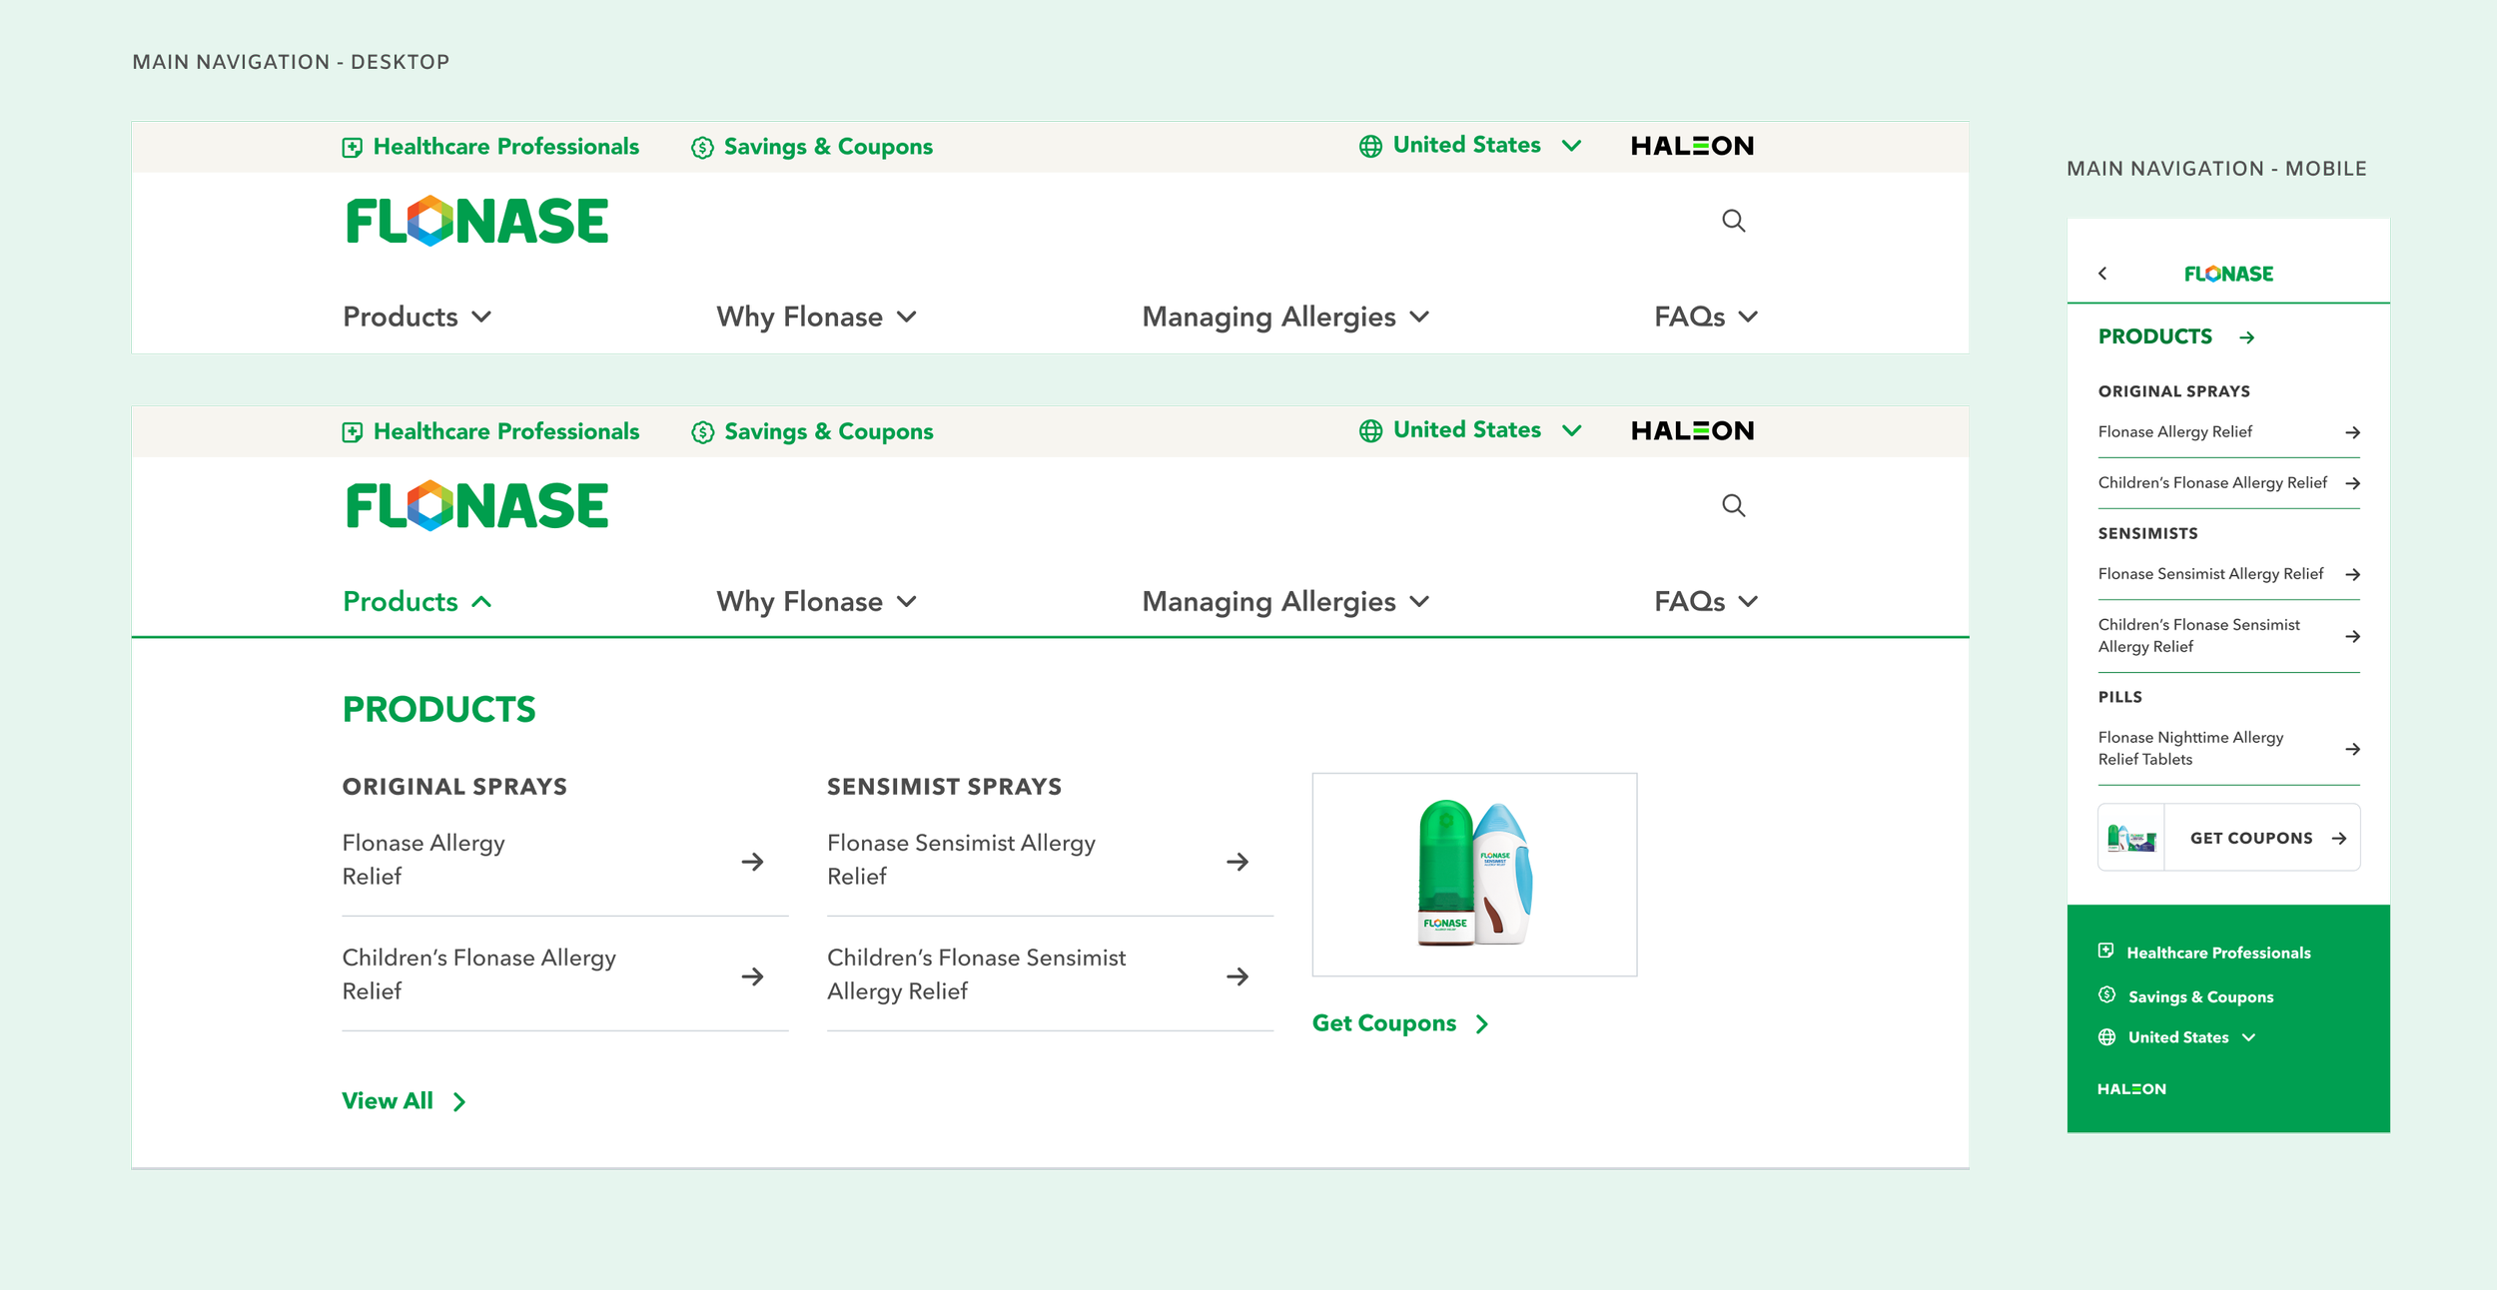Click mobile Healthcare Professionals icon
The height and width of the screenshot is (1290, 2497).
click(x=2105, y=951)
